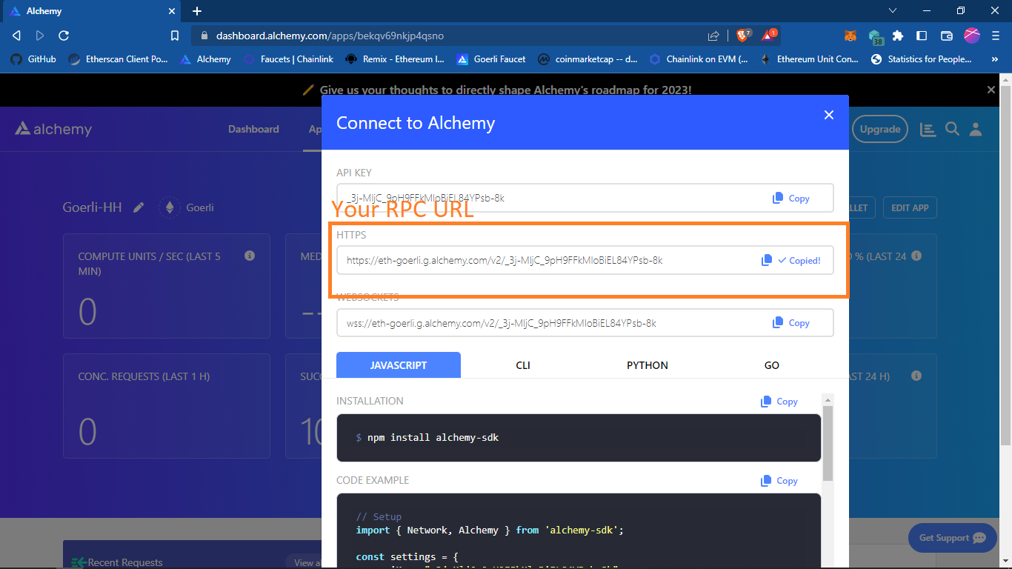Open the browser hamburger menu
The image size is (1012, 569).
tap(996, 36)
